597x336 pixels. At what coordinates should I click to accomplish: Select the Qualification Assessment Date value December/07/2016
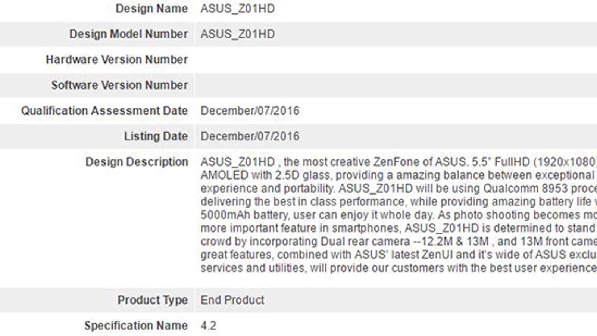250,111
